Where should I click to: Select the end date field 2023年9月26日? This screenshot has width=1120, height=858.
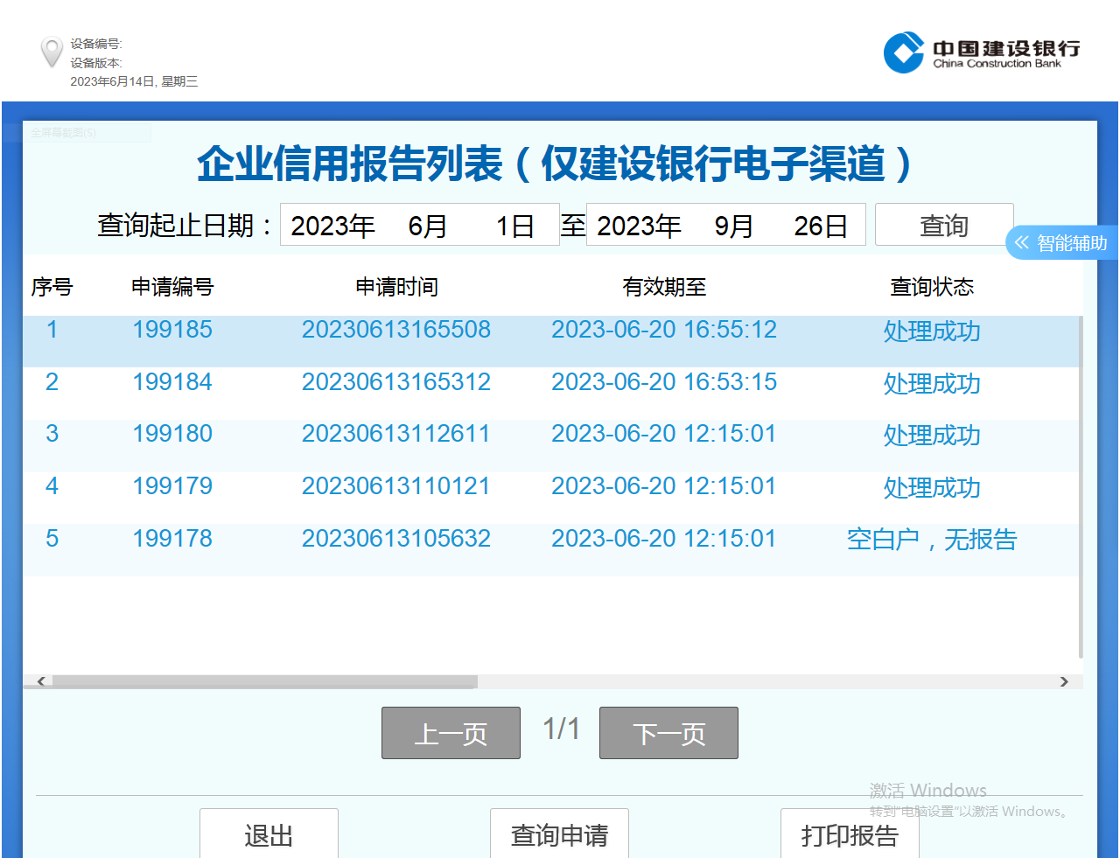coord(725,226)
